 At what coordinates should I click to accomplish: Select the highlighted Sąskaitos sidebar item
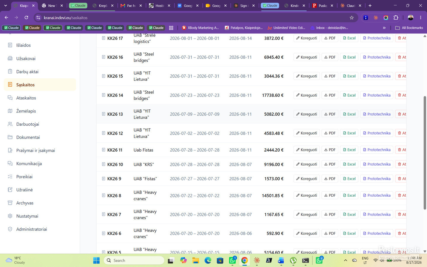pos(40,85)
